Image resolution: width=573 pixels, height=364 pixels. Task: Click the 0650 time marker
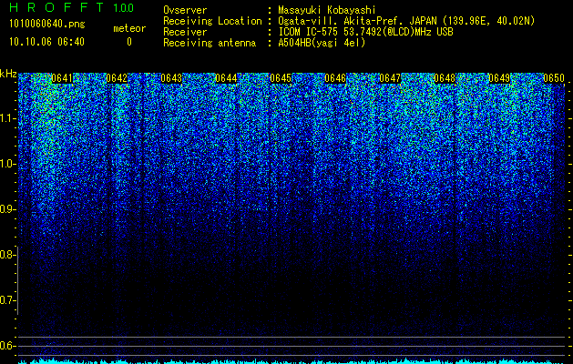pos(554,78)
